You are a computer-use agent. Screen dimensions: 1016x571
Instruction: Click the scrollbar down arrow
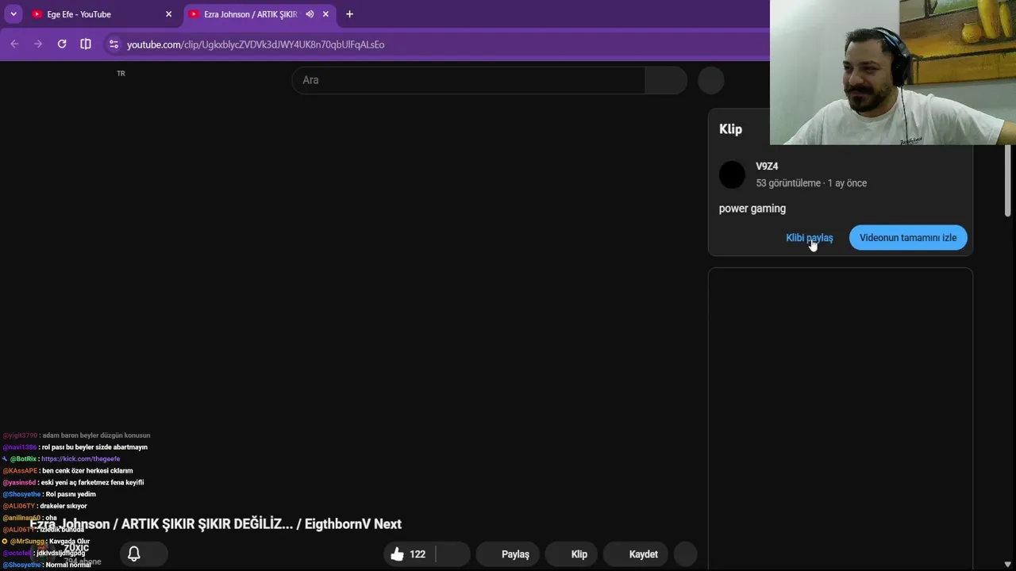1008,565
